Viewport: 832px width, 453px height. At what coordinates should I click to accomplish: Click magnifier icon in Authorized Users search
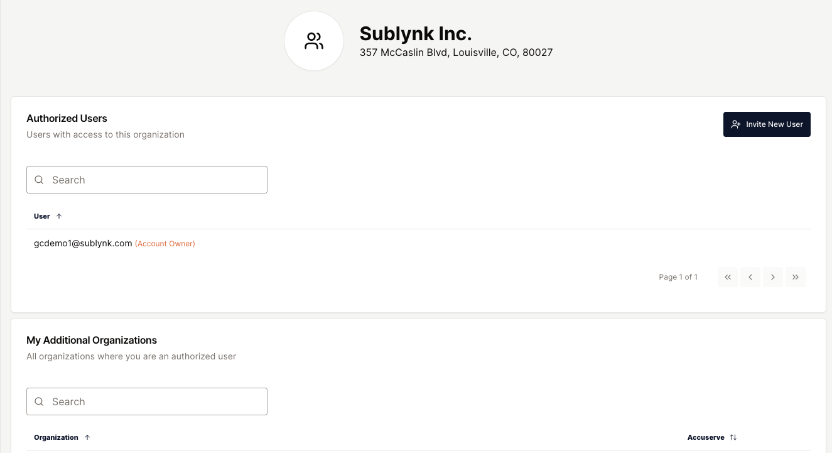point(39,180)
